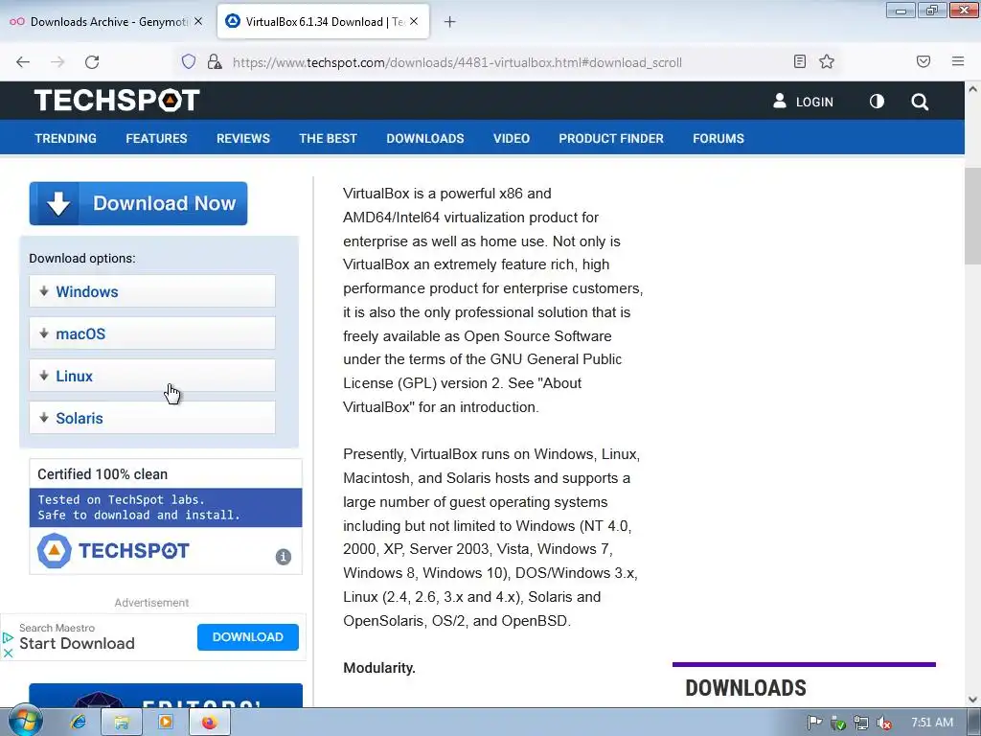Viewport: 981px width, 736px height.
Task: Click the Editors' banner below the ad
Action: pos(166,696)
